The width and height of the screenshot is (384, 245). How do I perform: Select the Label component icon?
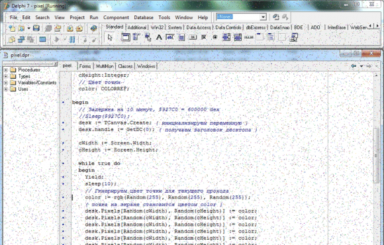click(x=159, y=38)
